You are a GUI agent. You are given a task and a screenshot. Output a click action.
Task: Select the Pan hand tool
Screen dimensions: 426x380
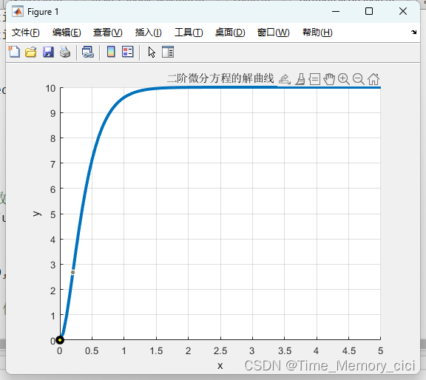[x=329, y=79]
